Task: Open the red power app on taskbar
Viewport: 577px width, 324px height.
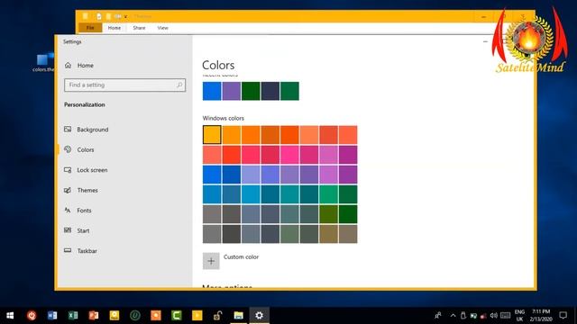Action: tap(32, 315)
